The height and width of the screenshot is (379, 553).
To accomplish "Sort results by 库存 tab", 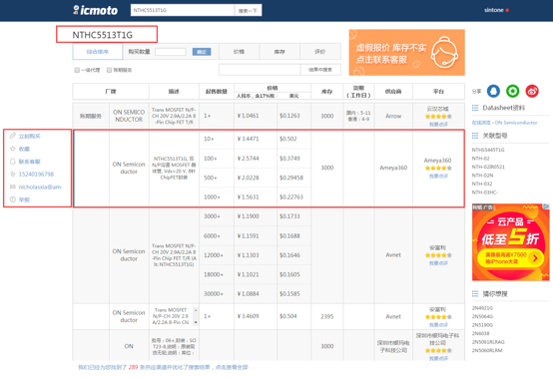I will 279,52.
